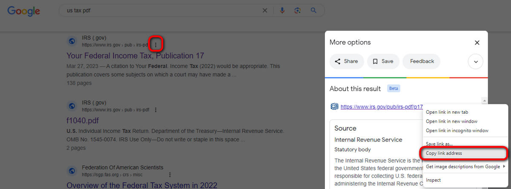Click the magnifier search icon

click(314, 11)
